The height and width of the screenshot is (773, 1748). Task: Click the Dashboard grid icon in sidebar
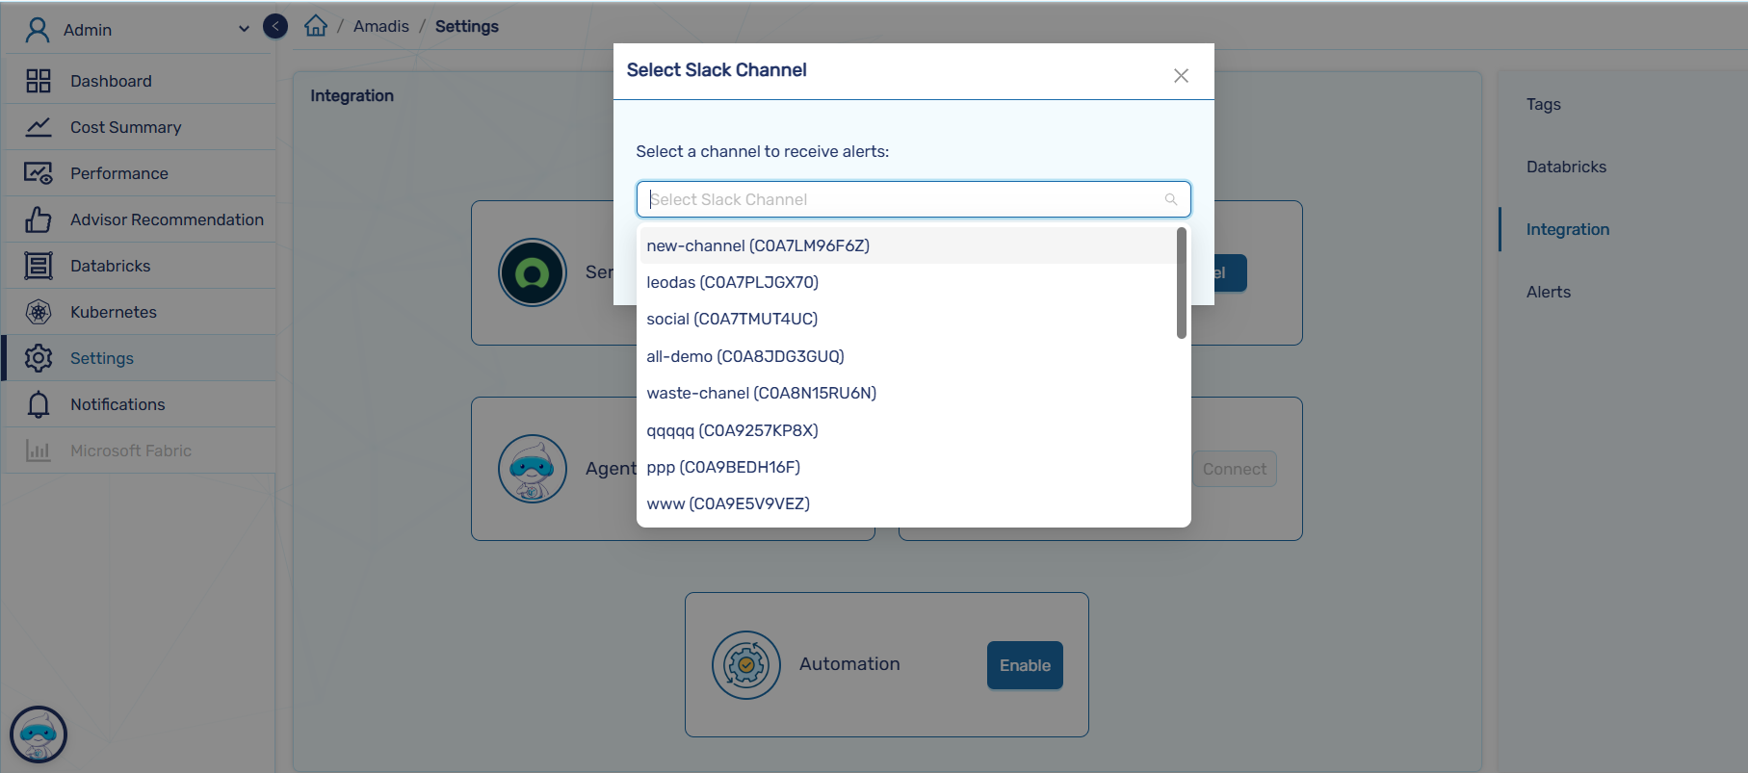[x=39, y=81]
